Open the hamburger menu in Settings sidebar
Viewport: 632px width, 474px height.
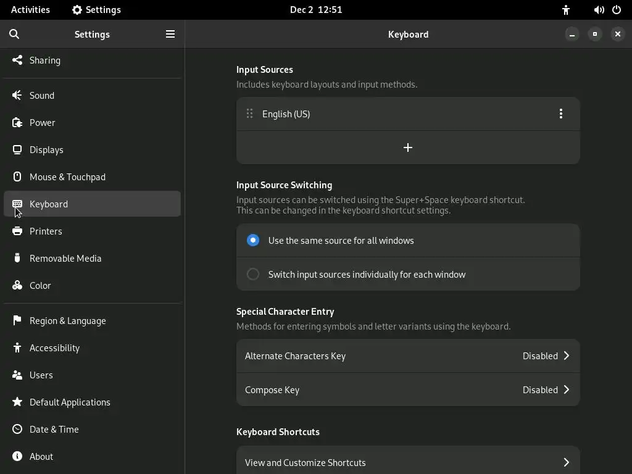[170, 34]
